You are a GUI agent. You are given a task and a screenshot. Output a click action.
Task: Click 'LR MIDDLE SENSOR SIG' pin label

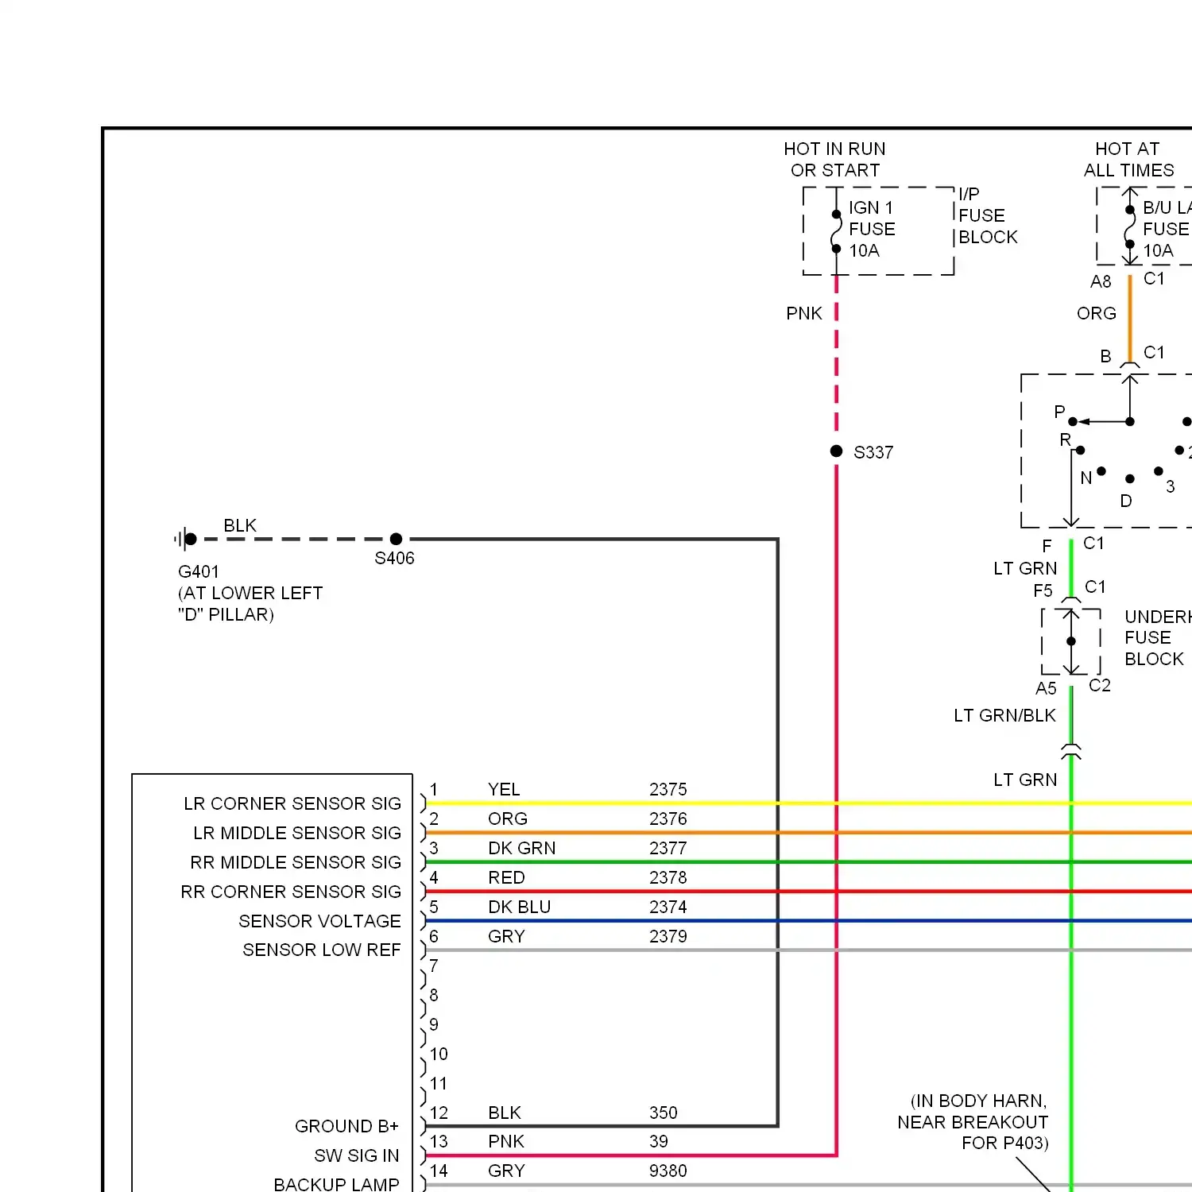coord(297,833)
